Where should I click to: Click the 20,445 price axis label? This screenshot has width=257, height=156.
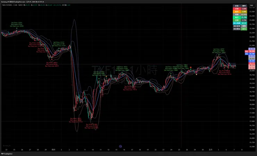(x=252, y=49)
